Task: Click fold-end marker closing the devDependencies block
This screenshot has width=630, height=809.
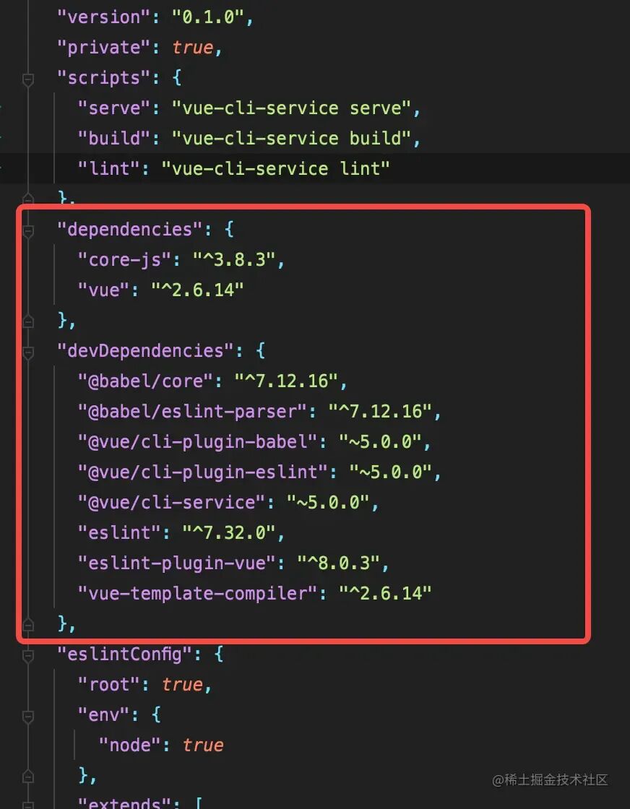Action: pyautogui.click(x=28, y=624)
